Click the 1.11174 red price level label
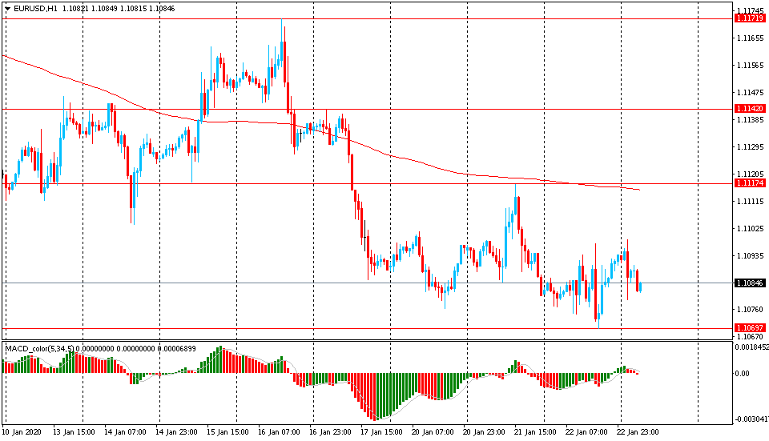Image resolution: width=769 pixels, height=441 pixels. point(750,183)
